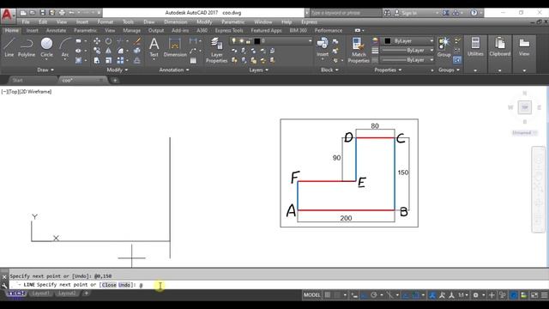Click the AutoCAD application logo button
Image resolution: width=549 pixels, height=309 pixels.
[x=7, y=15]
